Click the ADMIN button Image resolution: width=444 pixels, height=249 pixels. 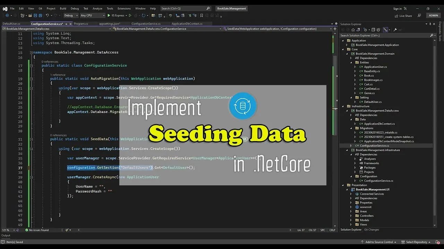pyautogui.click(x=434, y=16)
